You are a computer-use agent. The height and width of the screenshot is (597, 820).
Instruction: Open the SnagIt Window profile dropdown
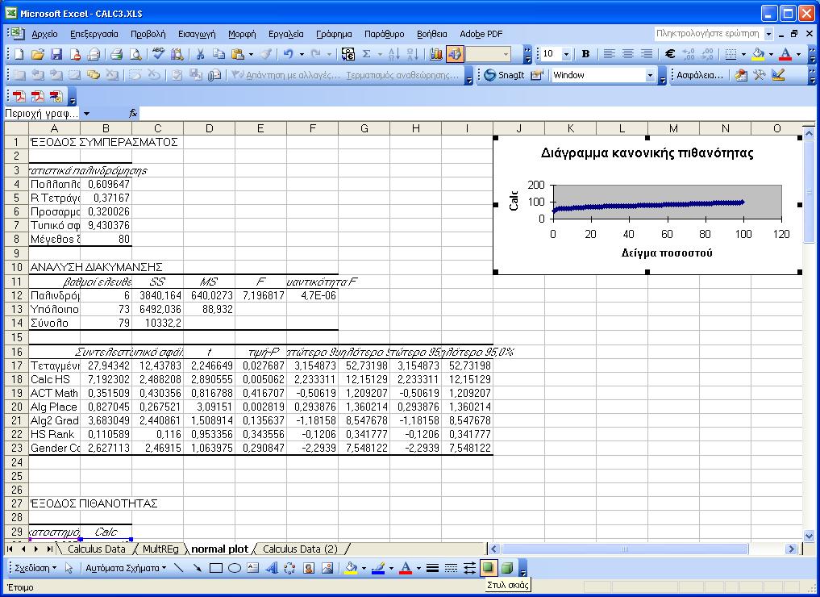tap(650, 75)
